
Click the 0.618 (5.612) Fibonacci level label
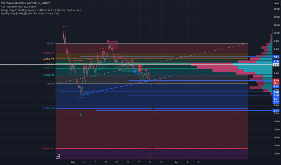click(49, 68)
